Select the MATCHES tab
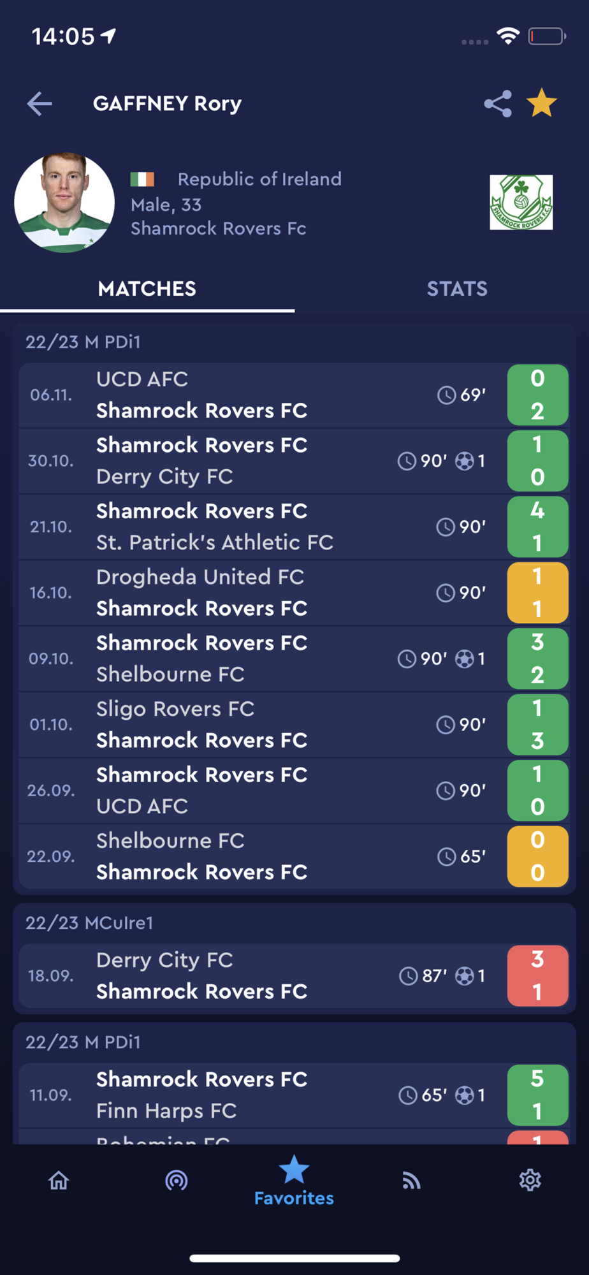Image resolution: width=589 pixels, height=1275 pixels. tap(147, 289)
